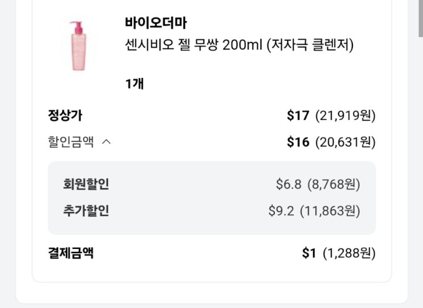Viewport: 423px width, 308px height.
Task: Click the 1,288원 payment amount in won
Action: pos(349,253)
